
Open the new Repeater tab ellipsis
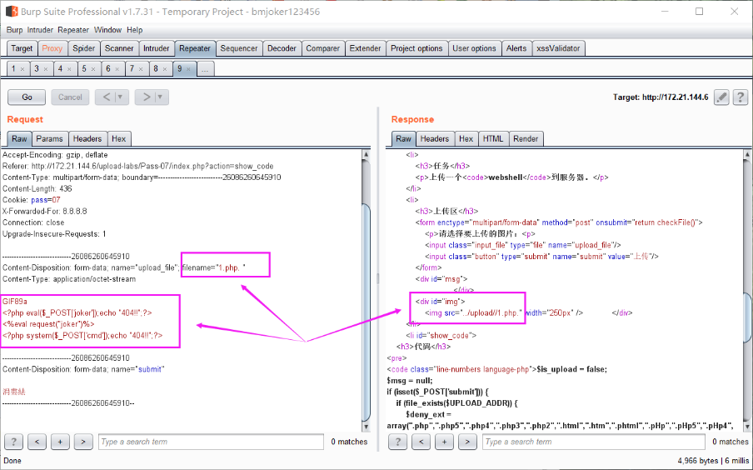click(x=205, y=69)
